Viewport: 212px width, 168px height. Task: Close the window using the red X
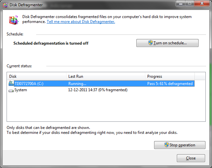tap(201, 4)
